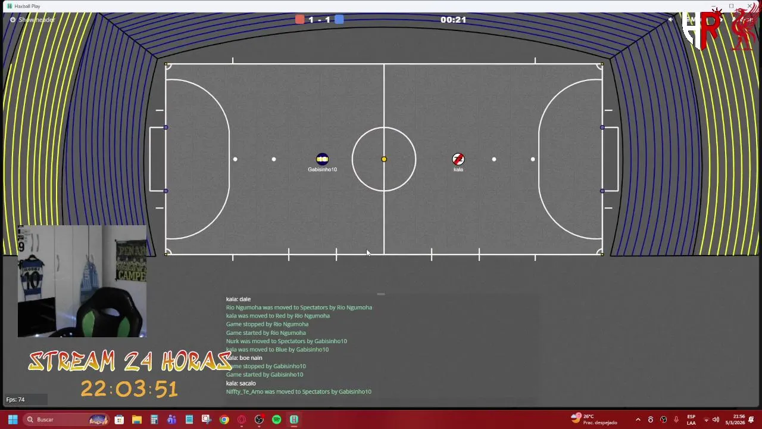The height and width of the screenshot is (429, 762).
Task: Click the Buscar taskbar search box
Action: click(x=67, y=419)
